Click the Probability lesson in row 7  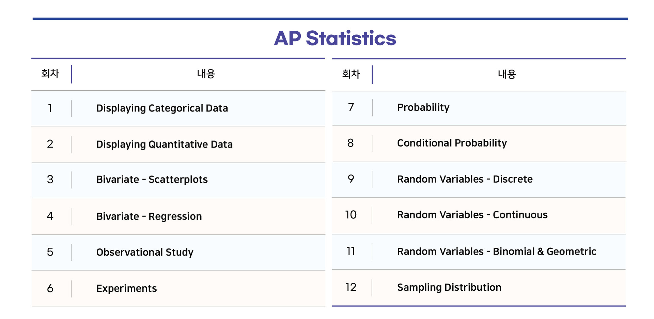point(423,108)
